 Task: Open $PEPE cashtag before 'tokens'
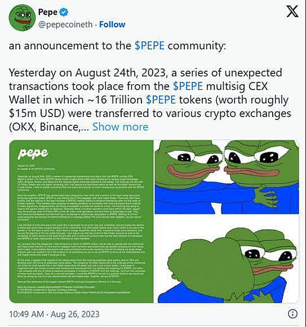coord(161,100)
